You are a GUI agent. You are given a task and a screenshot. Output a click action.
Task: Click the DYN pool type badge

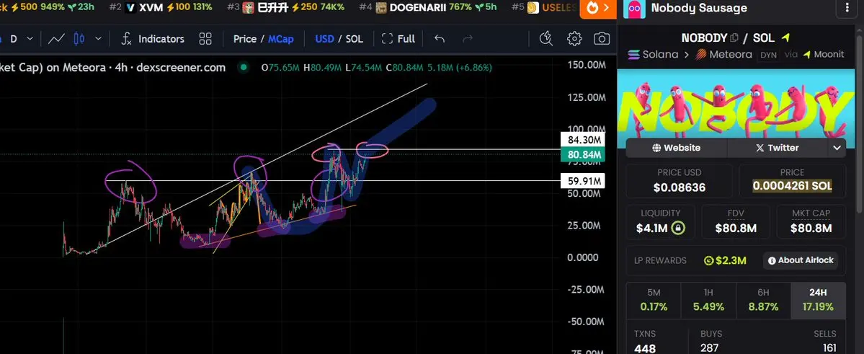[x=768, y=55]
